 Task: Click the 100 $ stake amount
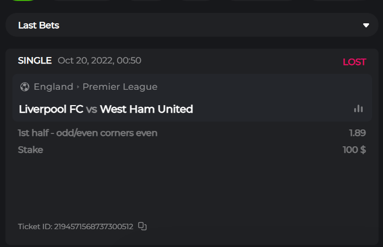tap(354, 150)
